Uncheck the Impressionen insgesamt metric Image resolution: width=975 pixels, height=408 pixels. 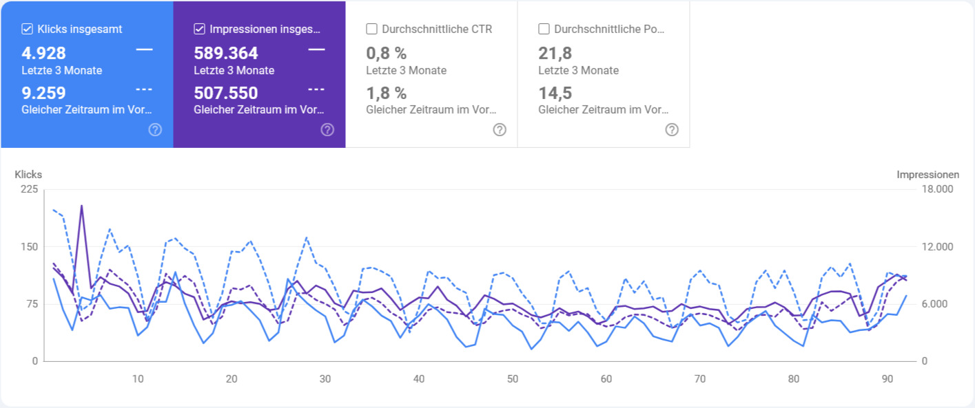coord(200,28)
